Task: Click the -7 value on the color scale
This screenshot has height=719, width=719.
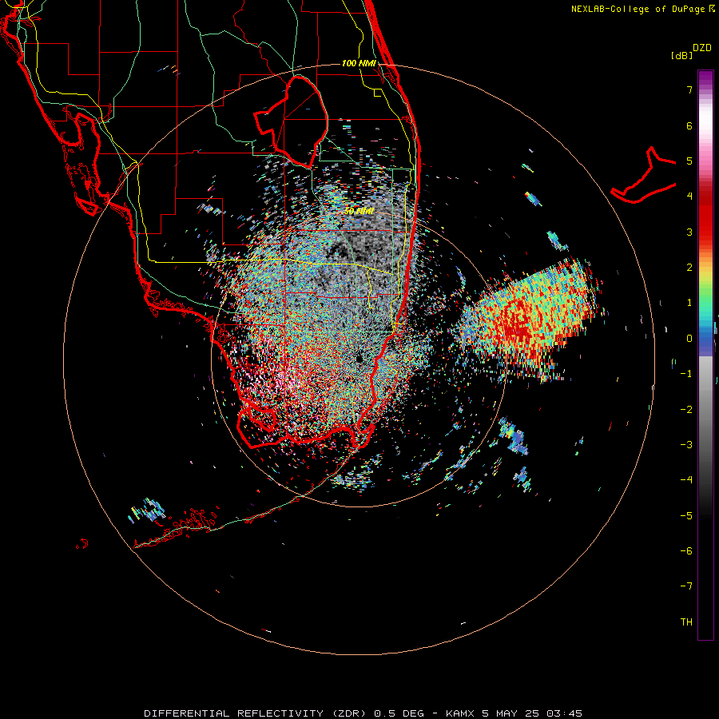Action: 686,586
